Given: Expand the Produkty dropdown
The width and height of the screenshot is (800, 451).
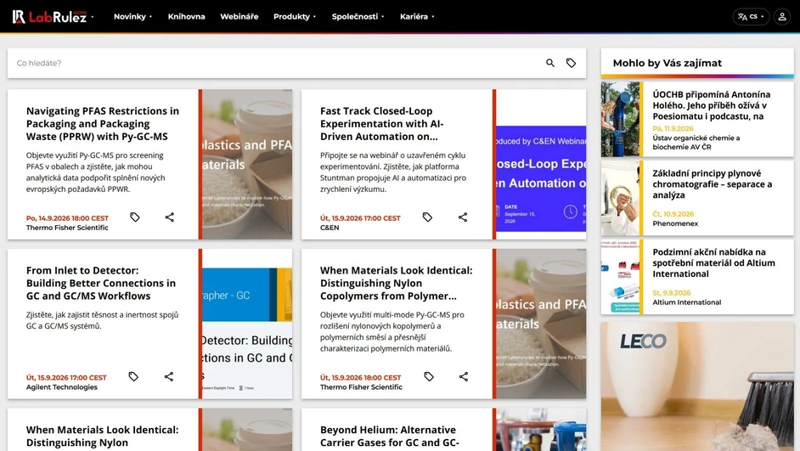Looking at the screenshot, I should 295,16.
